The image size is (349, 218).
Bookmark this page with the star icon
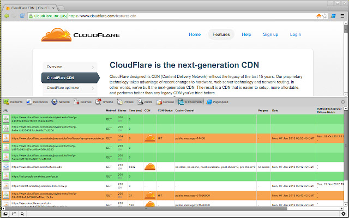[325, 16]
